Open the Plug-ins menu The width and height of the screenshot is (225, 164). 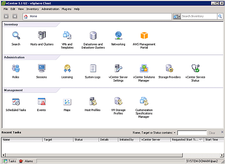(x=66, y=9)
